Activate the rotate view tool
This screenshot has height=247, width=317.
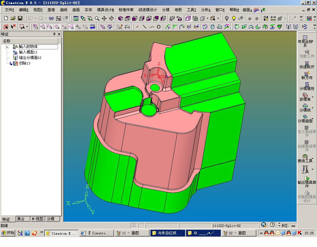click(111, 19)
